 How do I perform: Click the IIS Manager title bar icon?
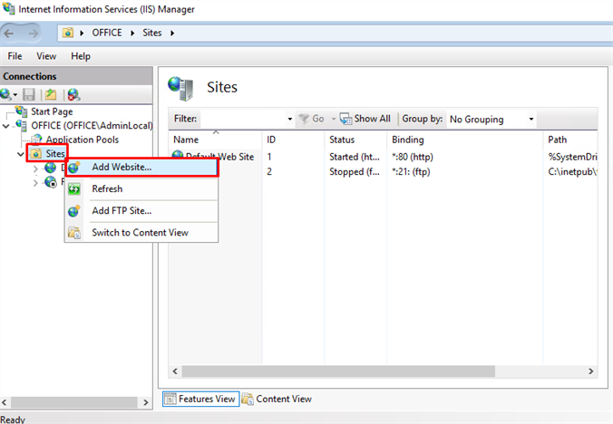(x=8, y=8)
